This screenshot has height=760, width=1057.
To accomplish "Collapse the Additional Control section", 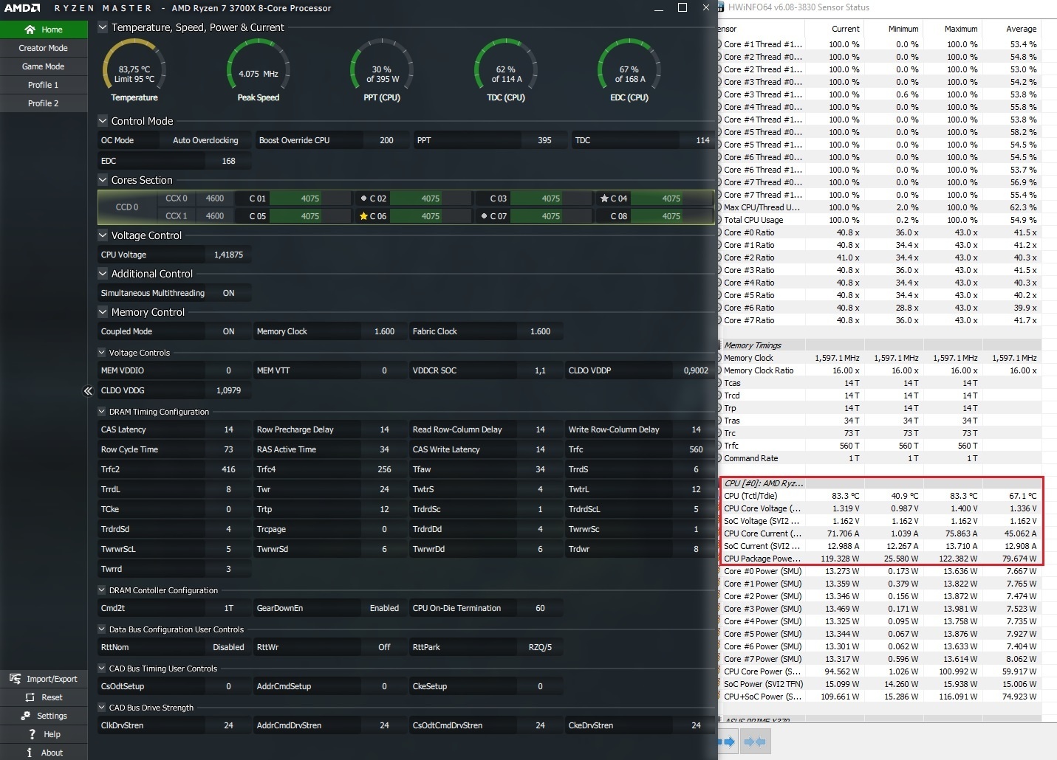I will [103, 274].
